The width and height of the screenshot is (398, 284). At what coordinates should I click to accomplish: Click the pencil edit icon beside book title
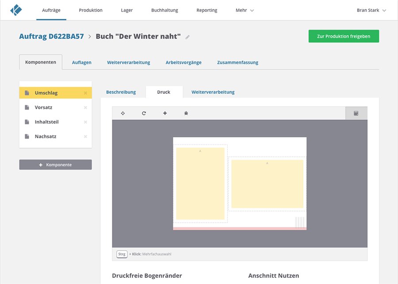coord(188,37)
